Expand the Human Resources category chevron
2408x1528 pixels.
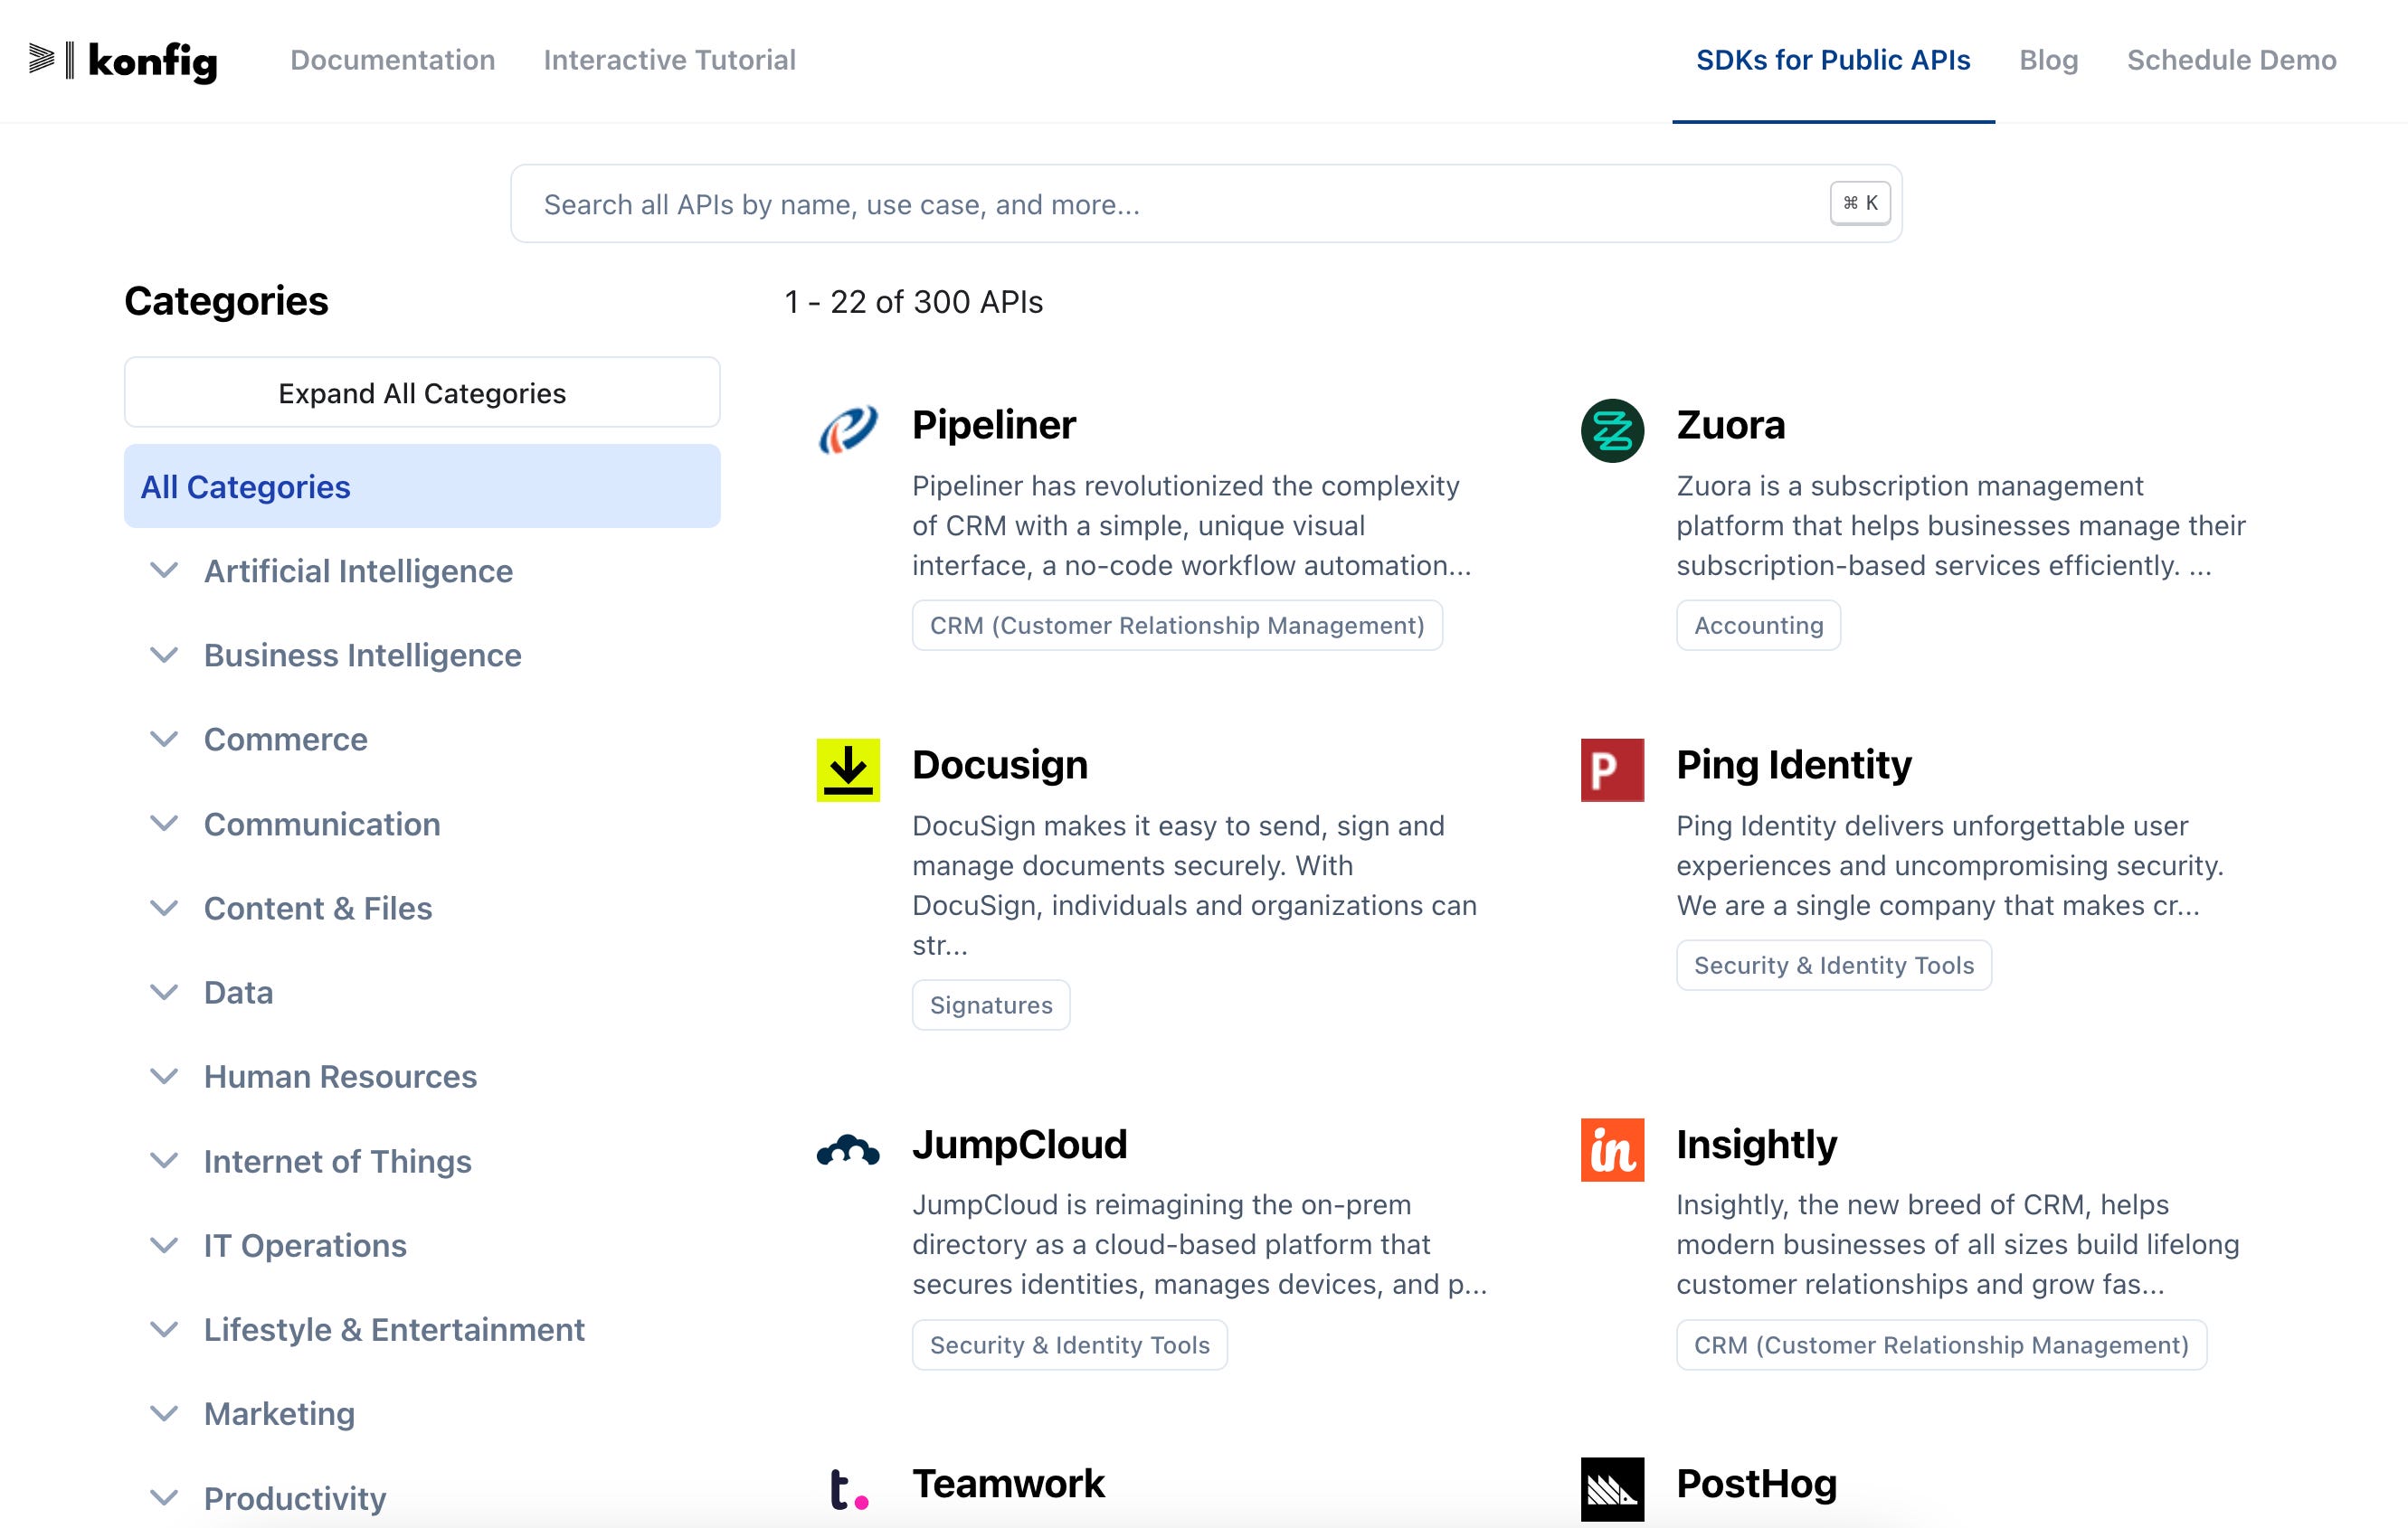(164, 1076)
